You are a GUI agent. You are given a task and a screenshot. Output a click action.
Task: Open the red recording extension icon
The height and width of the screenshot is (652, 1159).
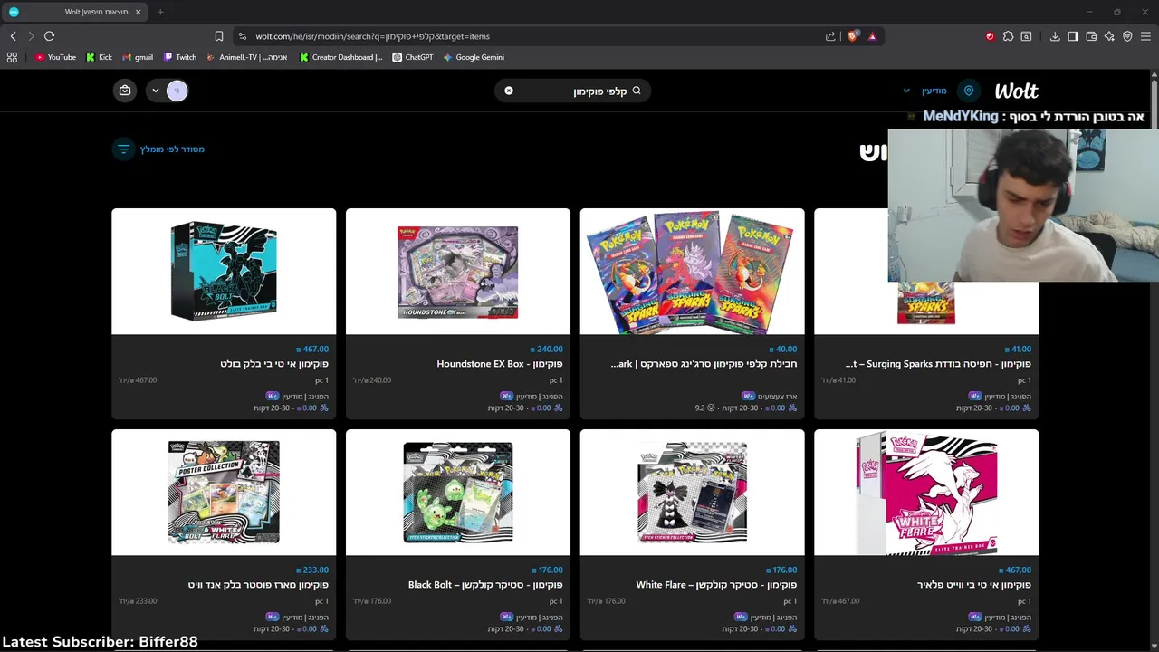(x=990, y=36)
